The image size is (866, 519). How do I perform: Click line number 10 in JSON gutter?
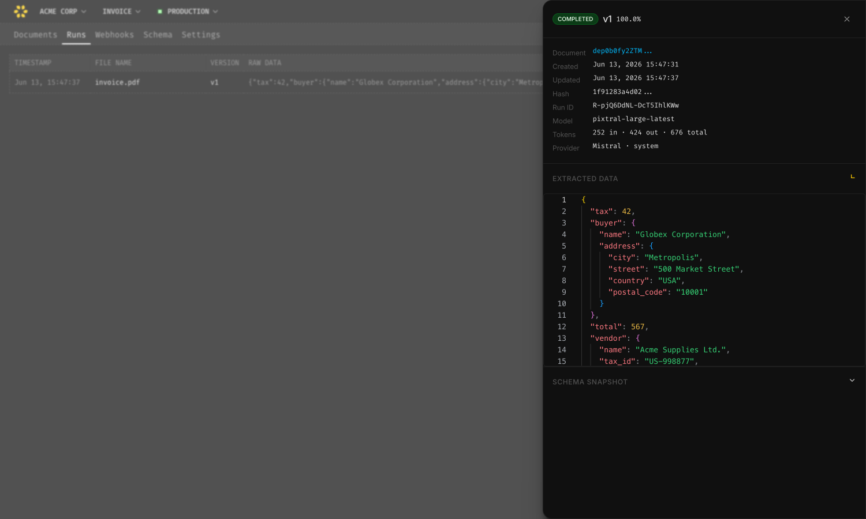tap(562, 304)
